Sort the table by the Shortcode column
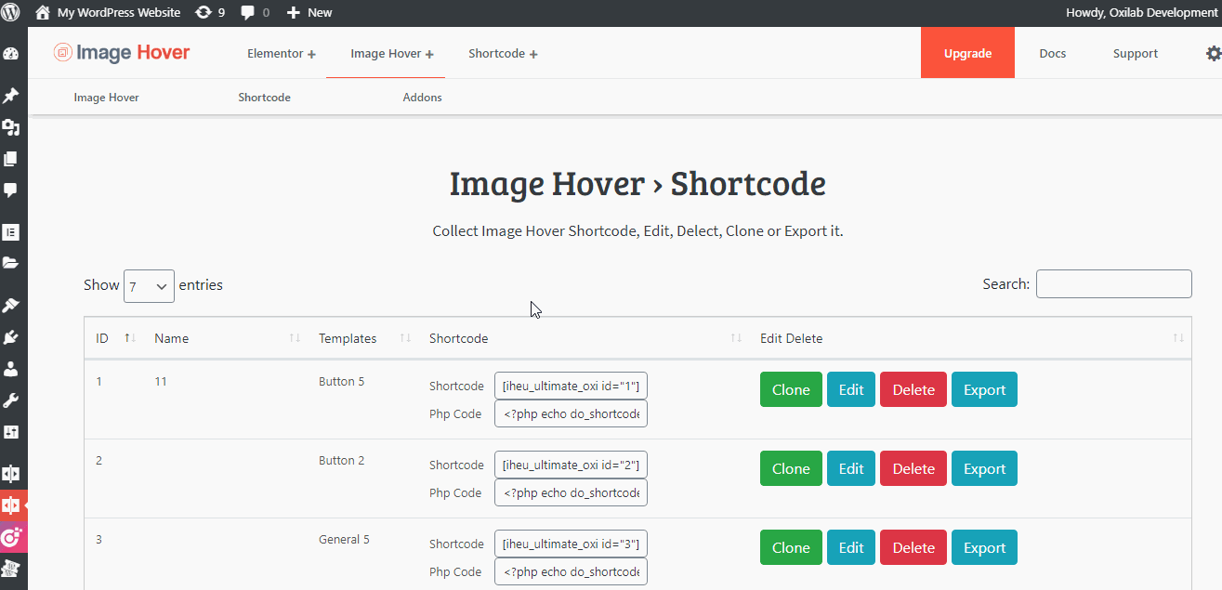This screenshot has width=1222, height=590. 585,338
